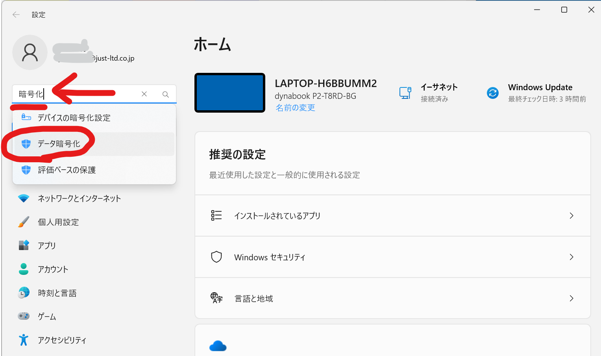The width and height of the screenshot is (601, 356).
Task: Clear the search box with X
Action: point(144,94)
